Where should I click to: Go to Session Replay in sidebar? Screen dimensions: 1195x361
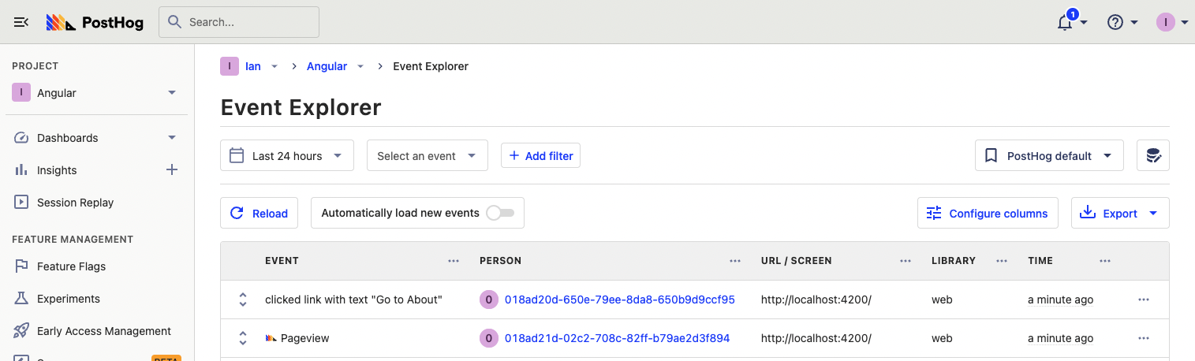(75, 203)
